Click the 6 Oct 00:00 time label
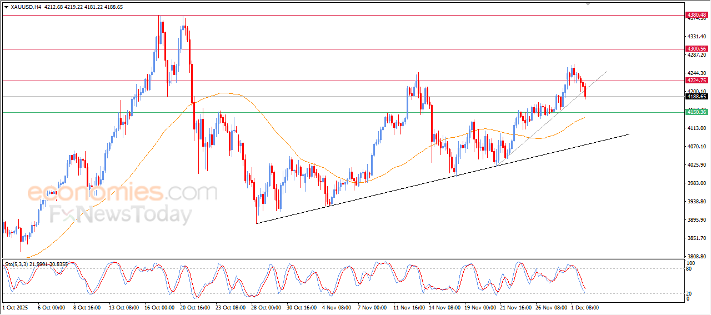The height and width of the screenshot is (315, 711). 52,307
